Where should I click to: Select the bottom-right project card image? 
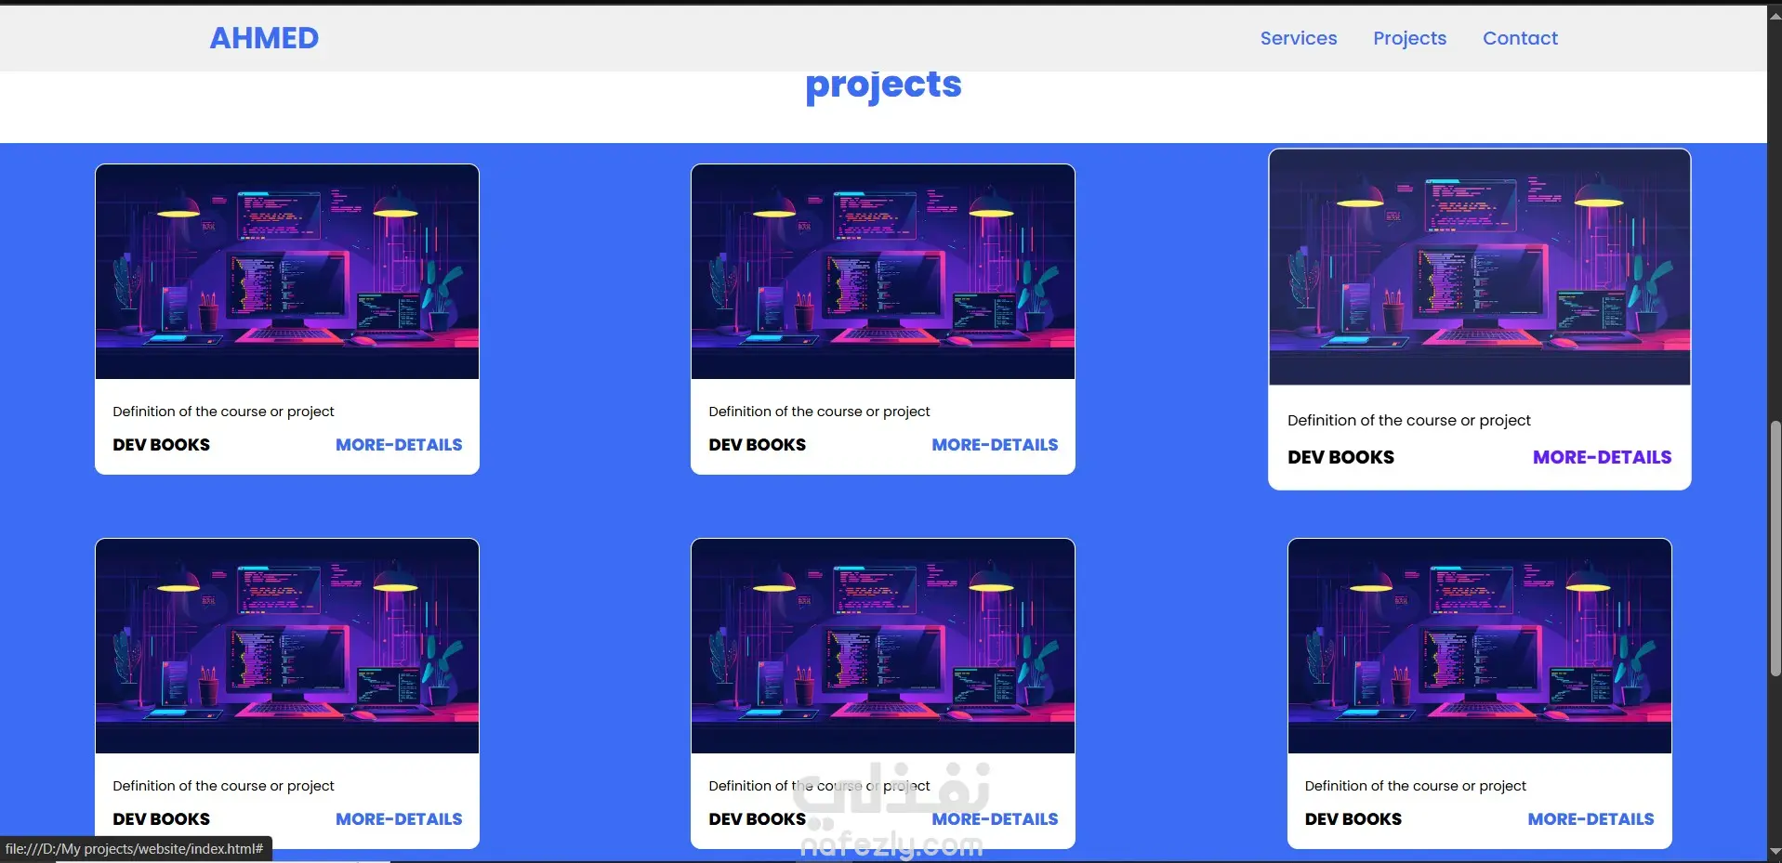coord(1480,647)
